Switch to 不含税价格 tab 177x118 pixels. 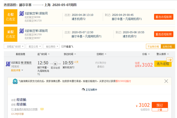pyautogui.click(x=153, y=46)
